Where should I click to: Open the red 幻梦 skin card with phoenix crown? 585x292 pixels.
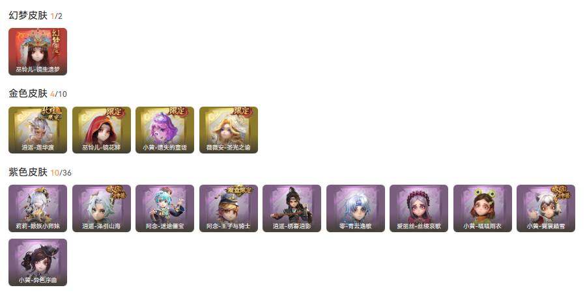click(x=38, y=51)
